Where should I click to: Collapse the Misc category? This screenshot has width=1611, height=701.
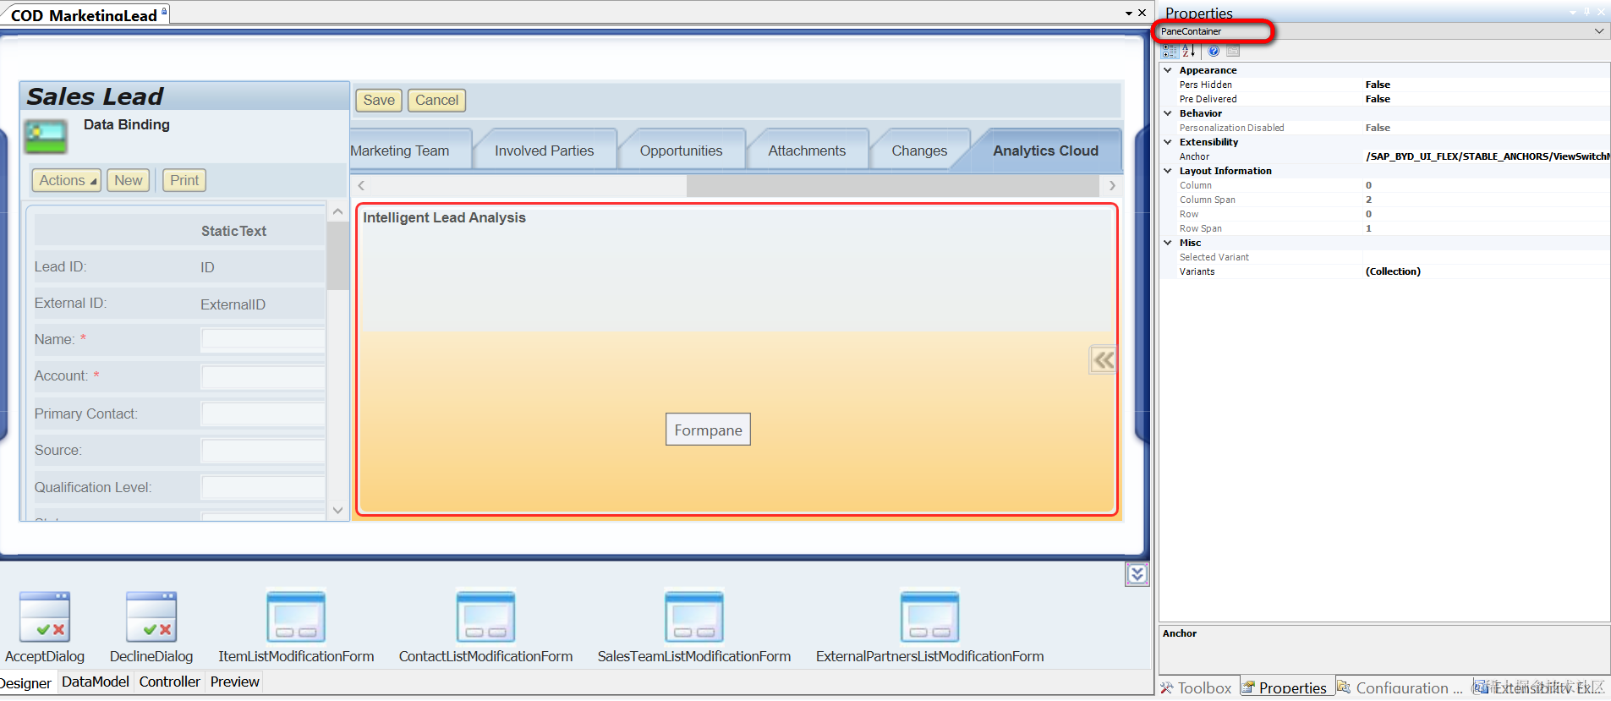tap(1168, 243)
